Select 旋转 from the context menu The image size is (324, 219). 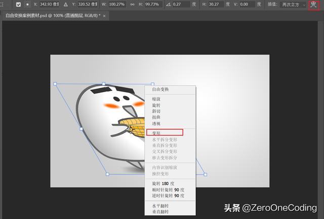(157, 105)
